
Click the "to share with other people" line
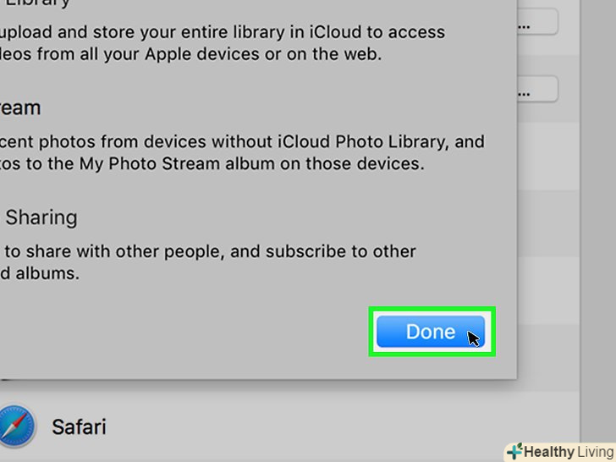pos(208,251)
